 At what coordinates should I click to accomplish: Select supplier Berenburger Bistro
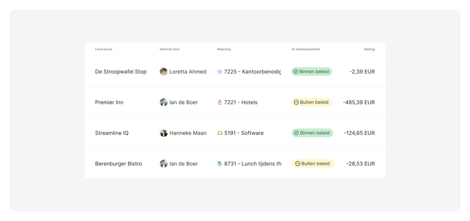pyautogui.click(x=119, y=164)
